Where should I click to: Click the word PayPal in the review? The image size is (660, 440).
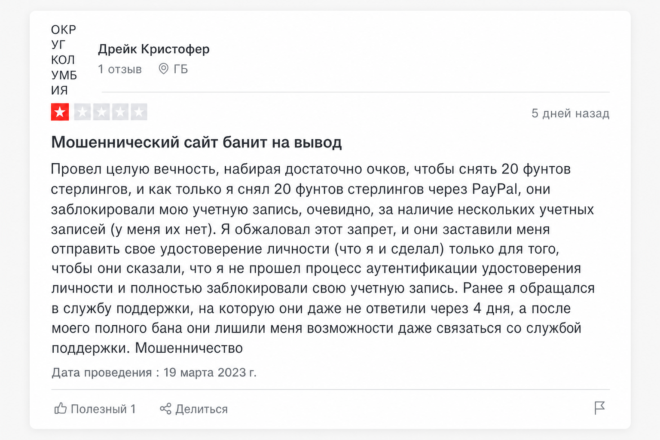(495, 189)
